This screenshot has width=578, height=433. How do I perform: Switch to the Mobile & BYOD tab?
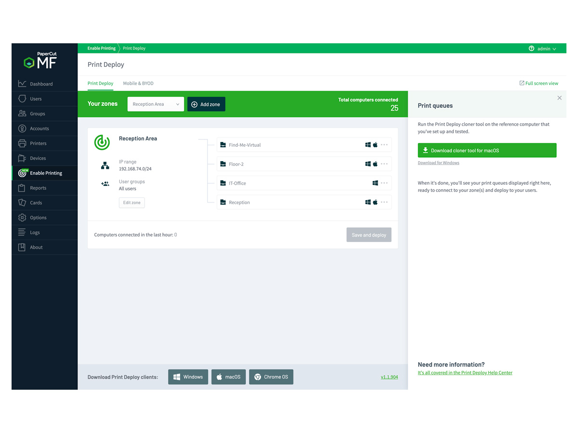coord(138,83)
